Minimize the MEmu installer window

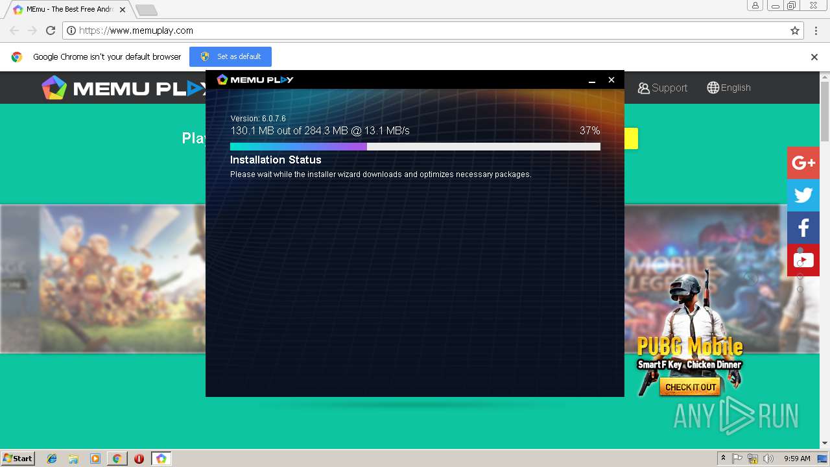591,80
